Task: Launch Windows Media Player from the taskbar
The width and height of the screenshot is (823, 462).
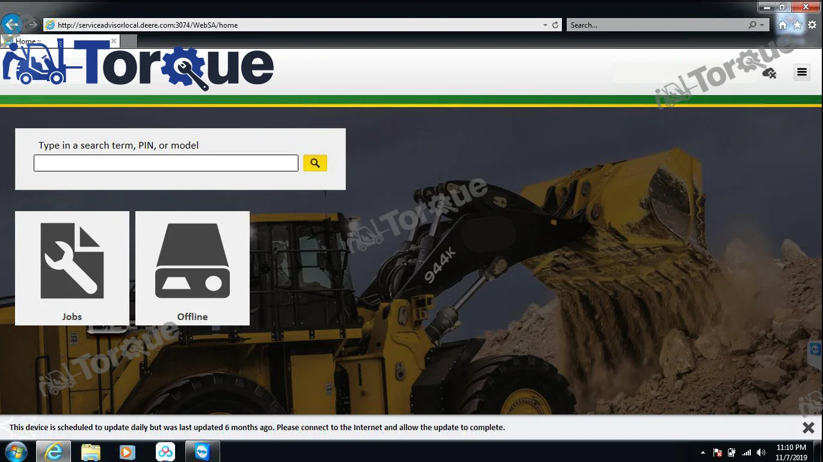Action: (128, 451)
